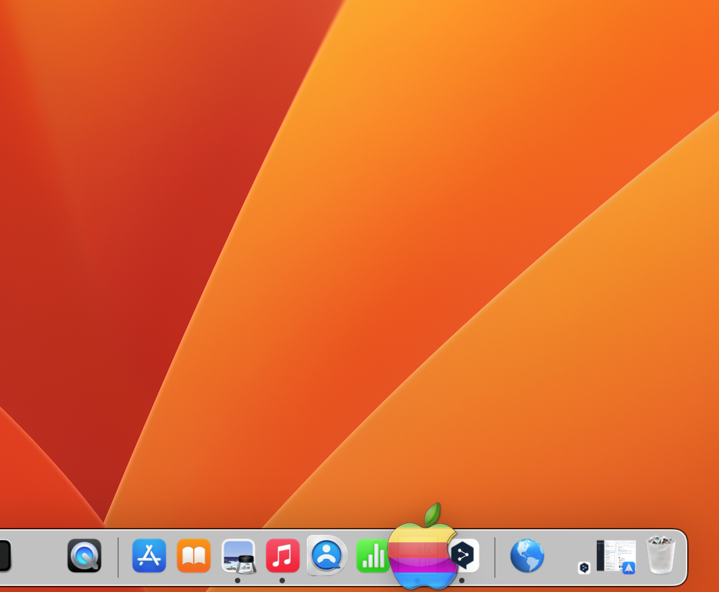Click the blue person chat-bubble icon

coord(327,556)
